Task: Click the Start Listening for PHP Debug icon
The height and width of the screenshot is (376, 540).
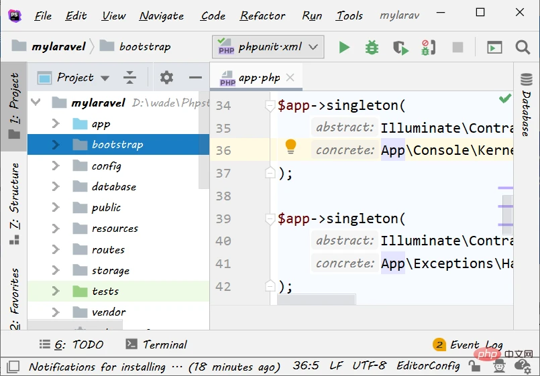Action: (428, 47)
